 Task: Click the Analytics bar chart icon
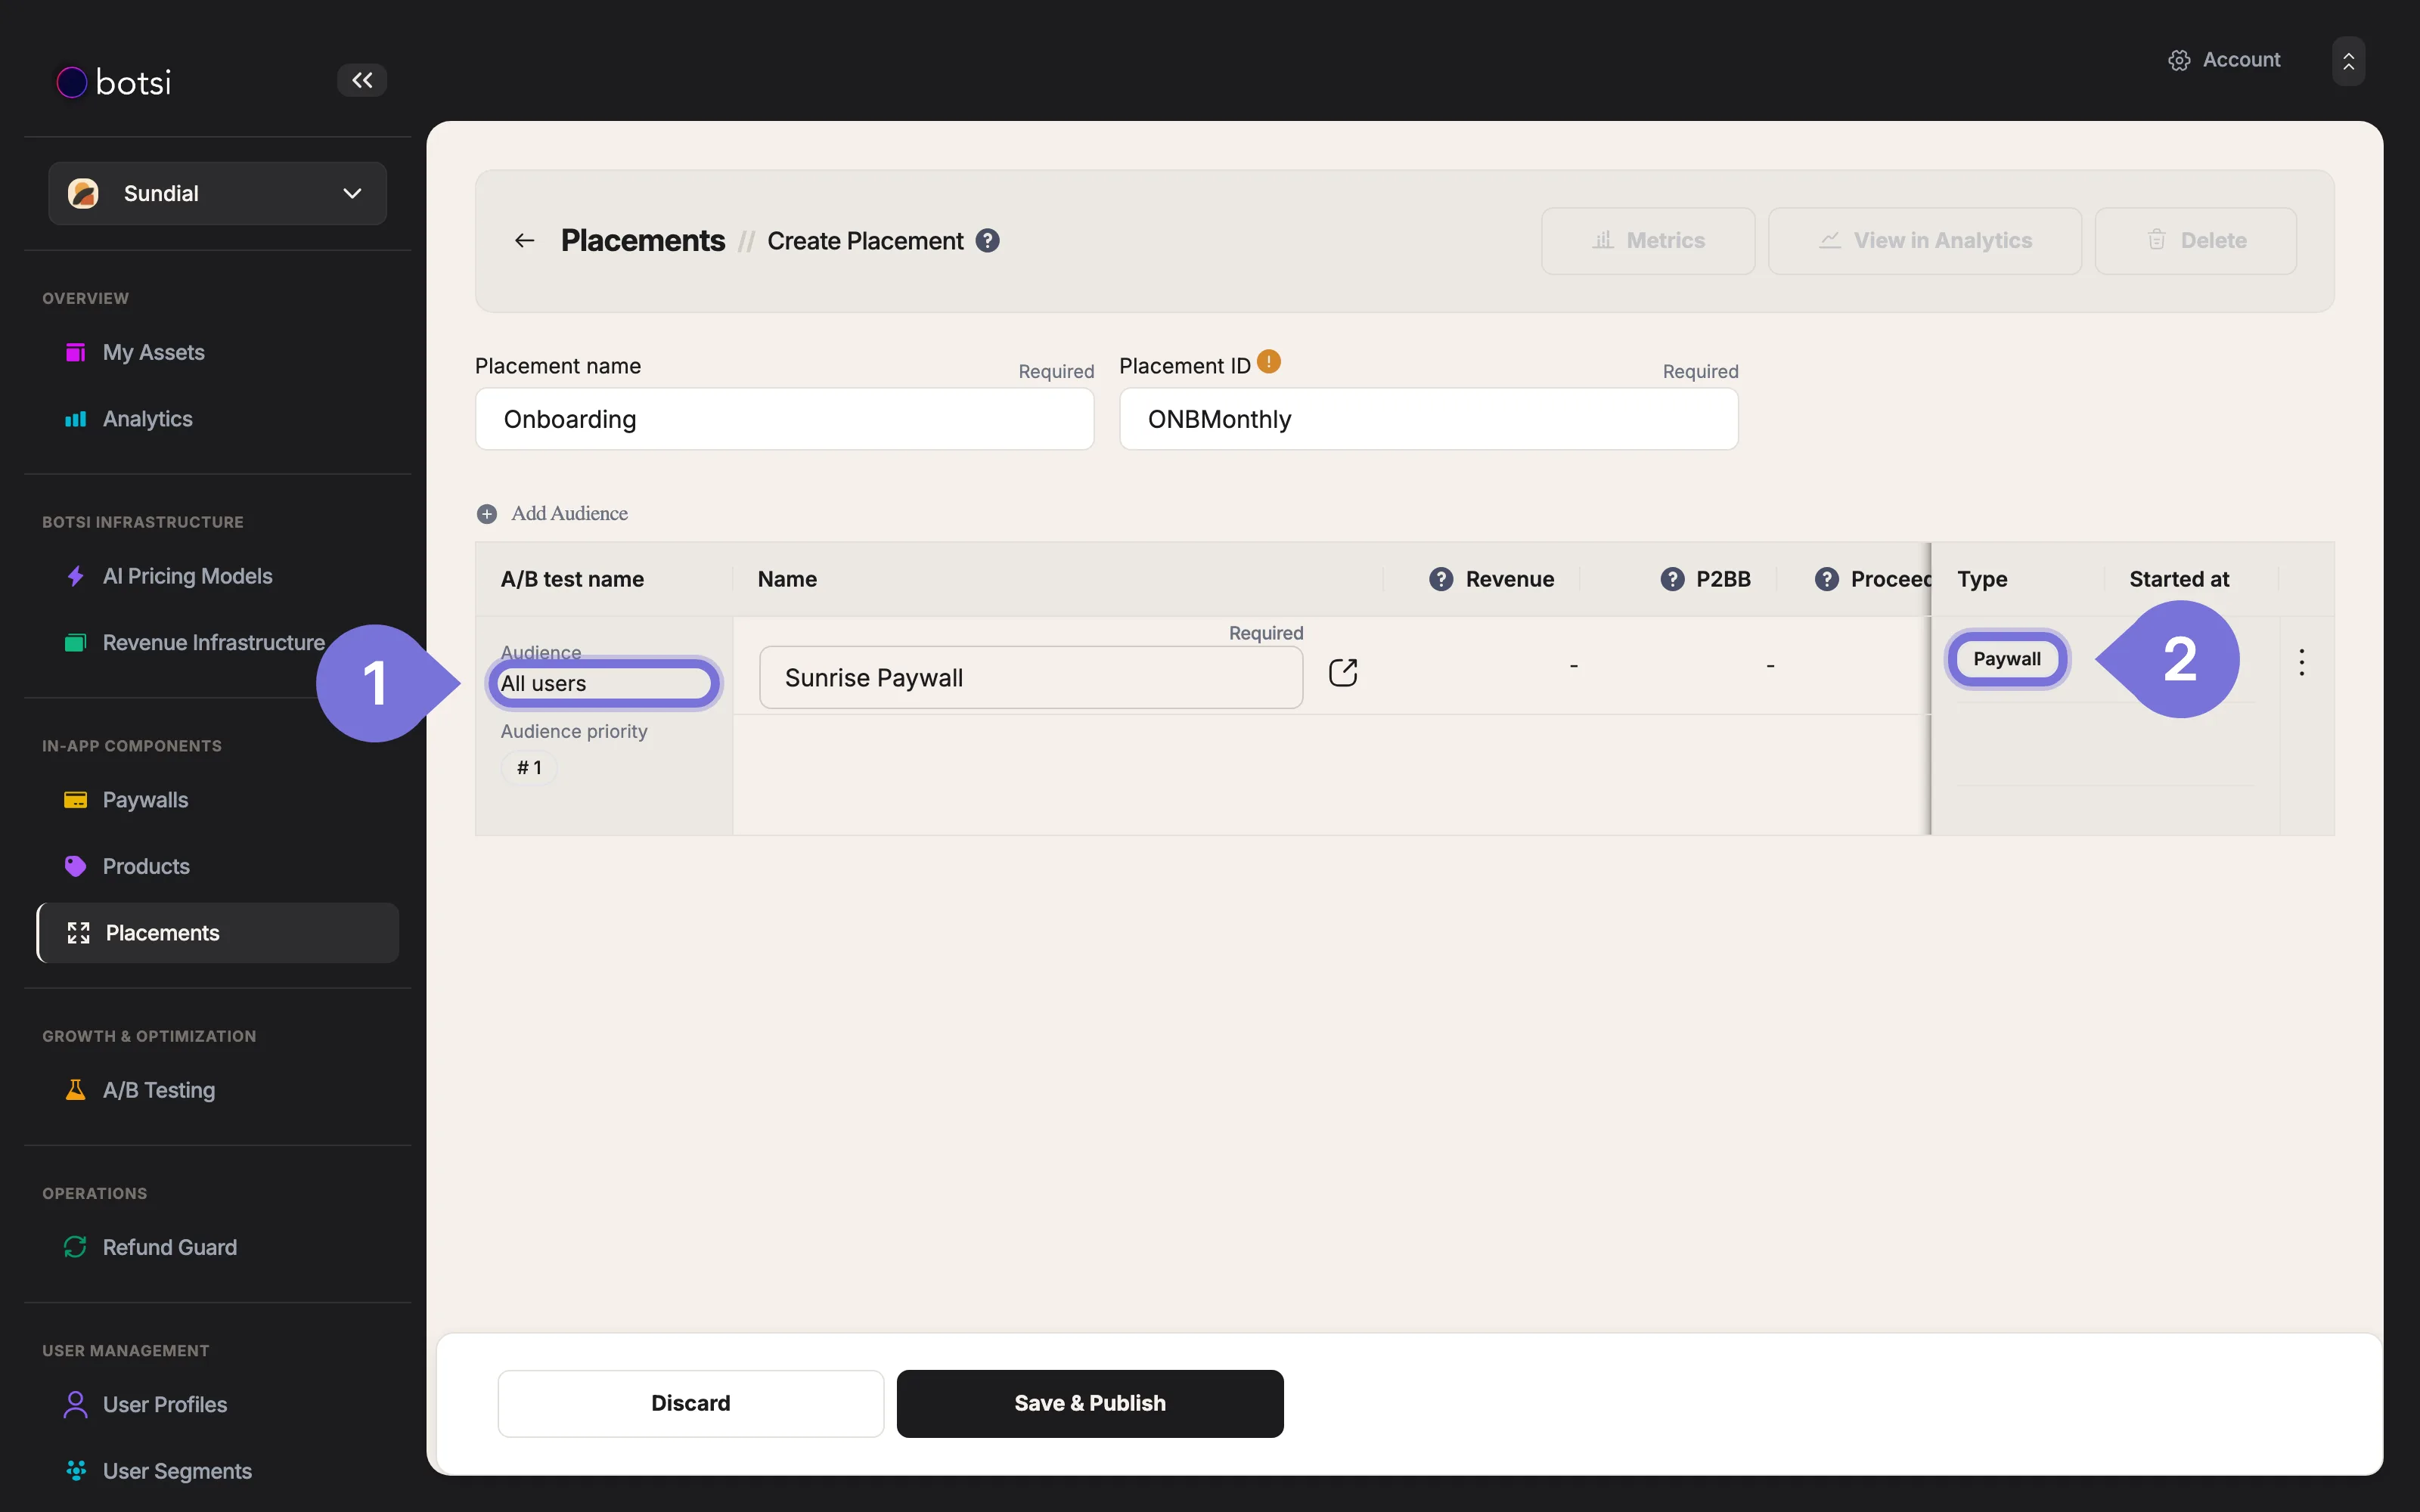click(x=75, y=419)
